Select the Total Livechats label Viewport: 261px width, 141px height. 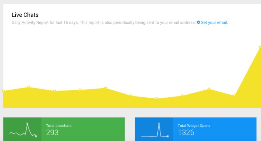59,126
